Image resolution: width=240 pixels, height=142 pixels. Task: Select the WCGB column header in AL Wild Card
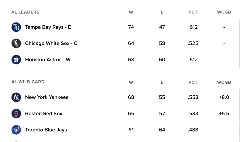224,82
